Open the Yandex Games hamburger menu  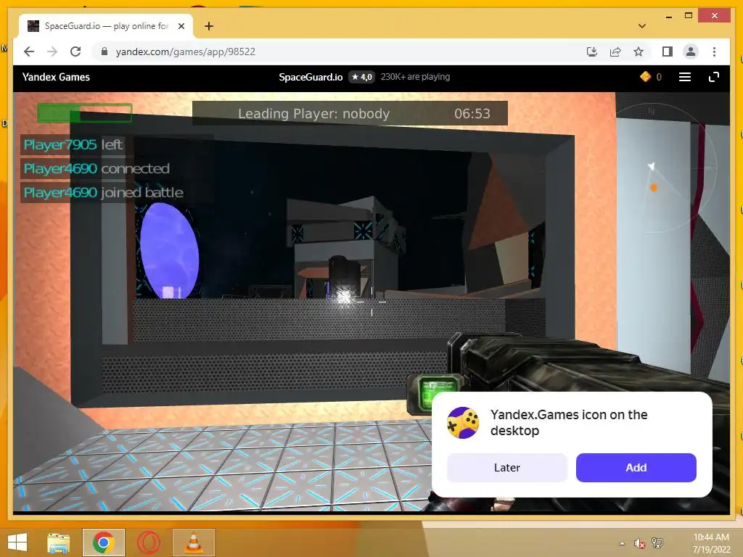click(685, 77)
